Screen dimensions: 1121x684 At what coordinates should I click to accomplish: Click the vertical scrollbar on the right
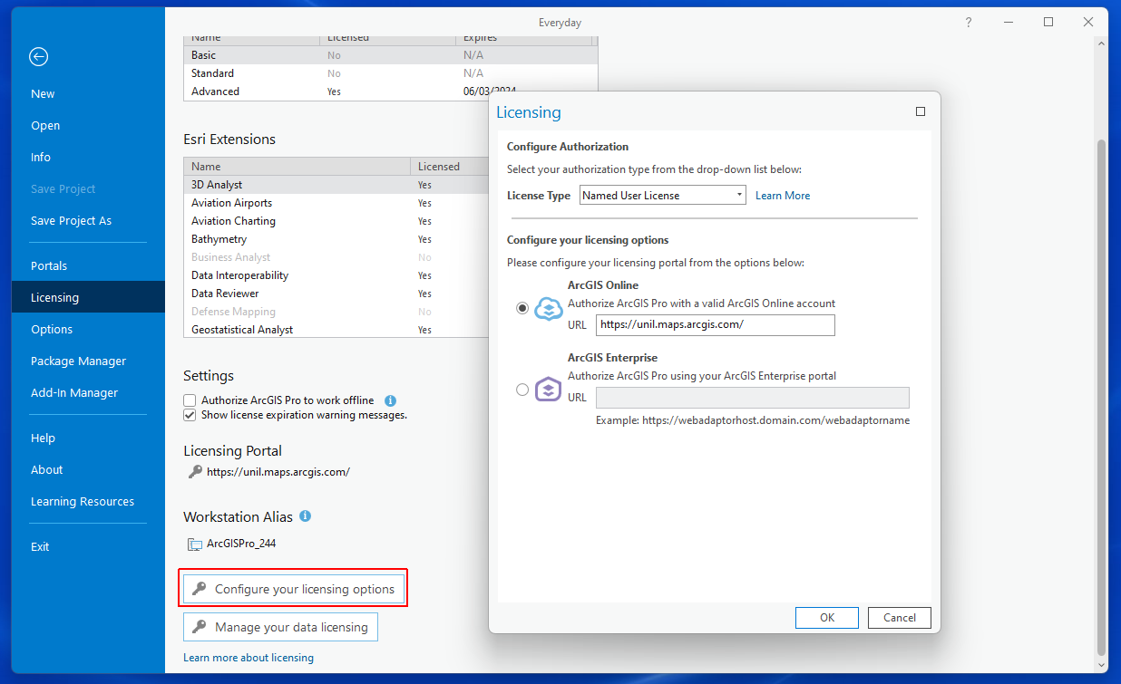pos(1101,362)
